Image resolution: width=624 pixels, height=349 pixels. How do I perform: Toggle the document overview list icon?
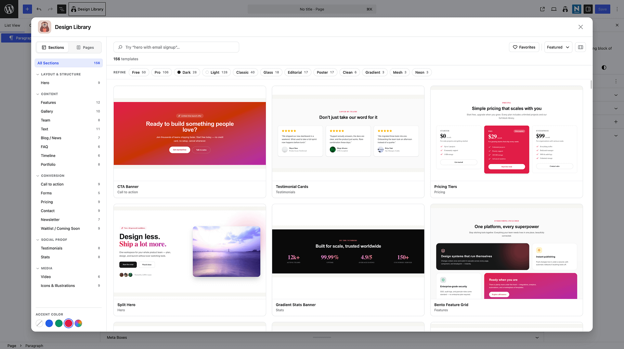coord(61,9)
